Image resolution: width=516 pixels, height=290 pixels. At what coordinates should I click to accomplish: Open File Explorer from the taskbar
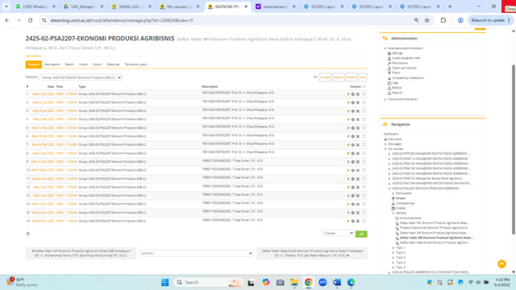pos(294,282)
